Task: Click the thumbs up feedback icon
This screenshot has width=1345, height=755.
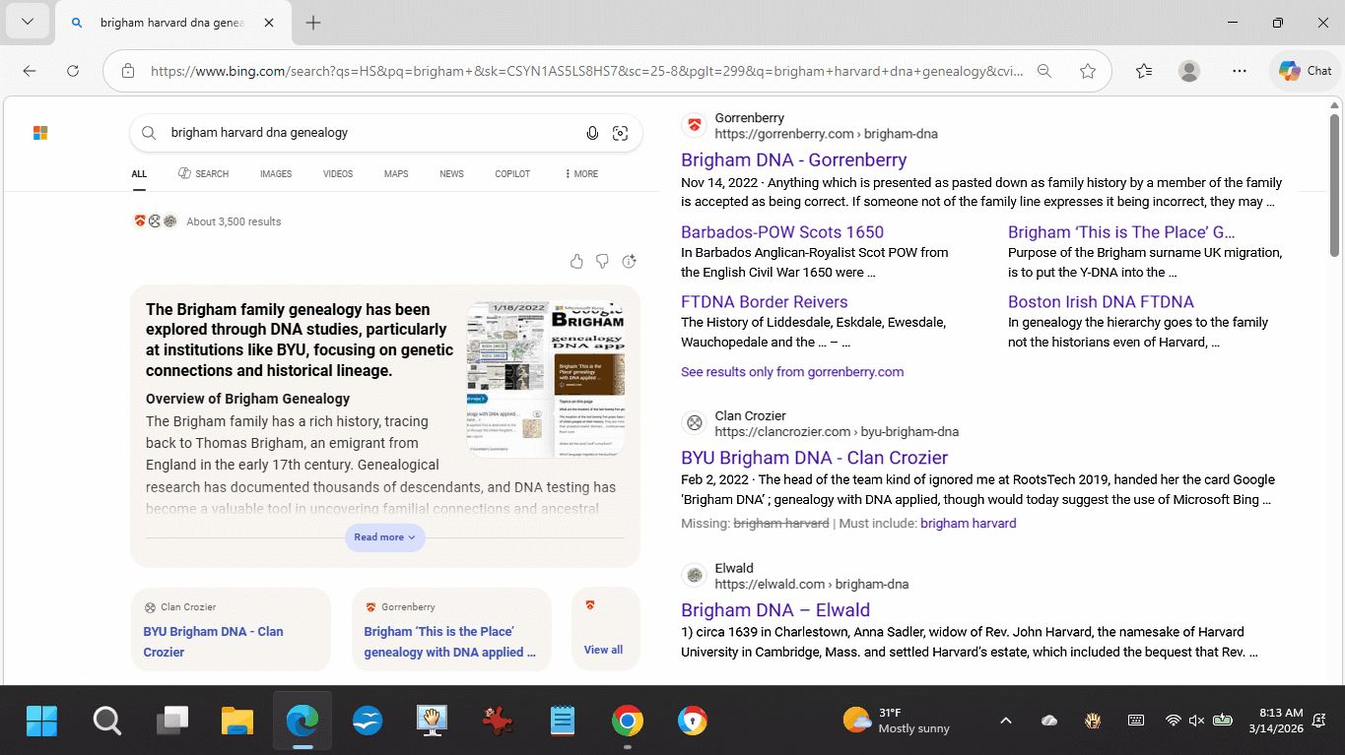Action: 576,261
